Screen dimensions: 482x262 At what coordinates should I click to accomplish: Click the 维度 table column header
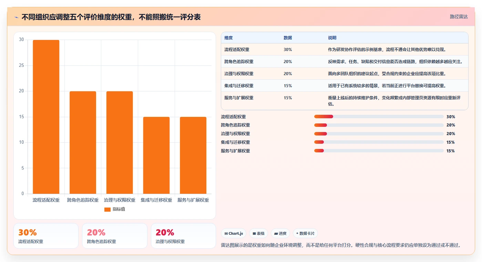(x=228, y=38)
